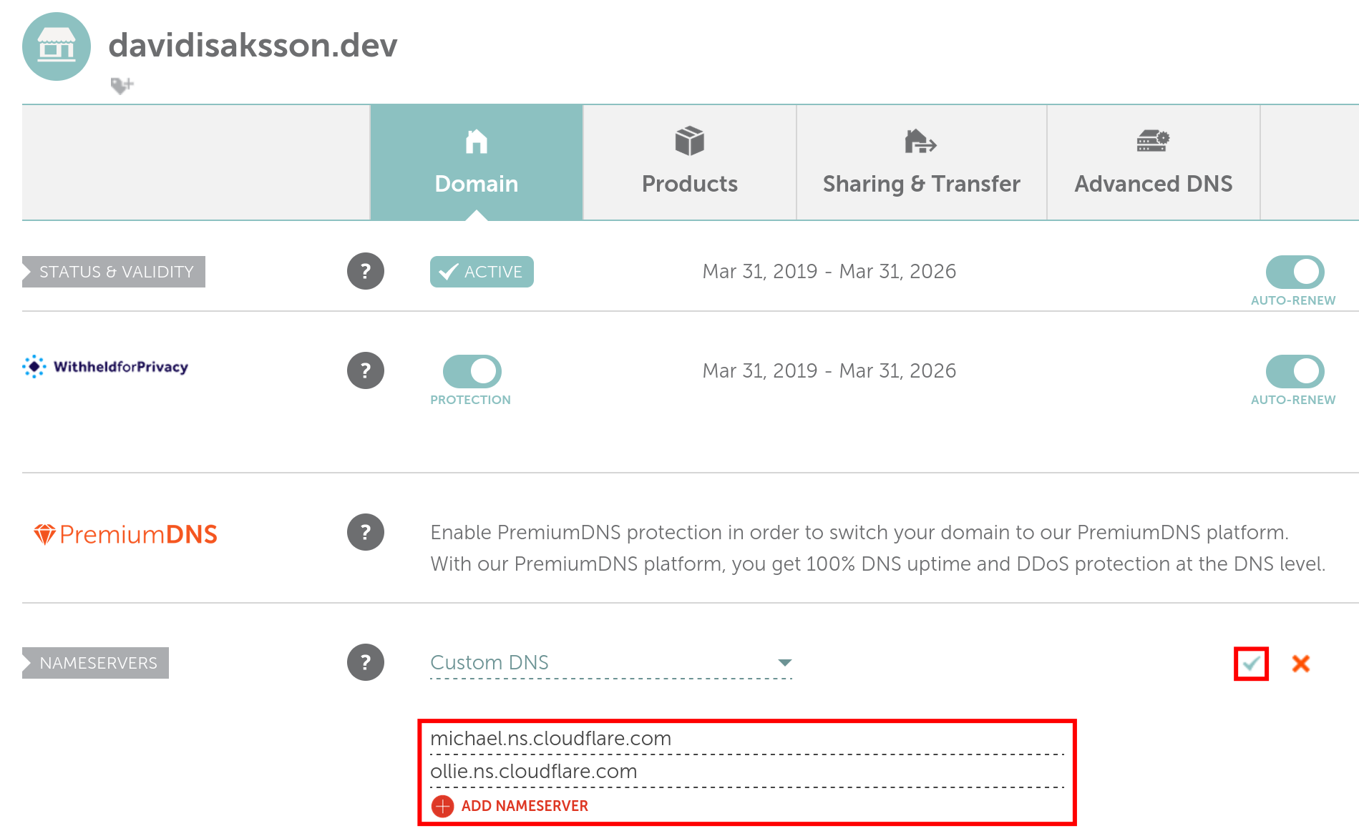Open help for WithheldforPrivacy row
The width and height of the screenshot is (1359, 831).
coord(366,370)
